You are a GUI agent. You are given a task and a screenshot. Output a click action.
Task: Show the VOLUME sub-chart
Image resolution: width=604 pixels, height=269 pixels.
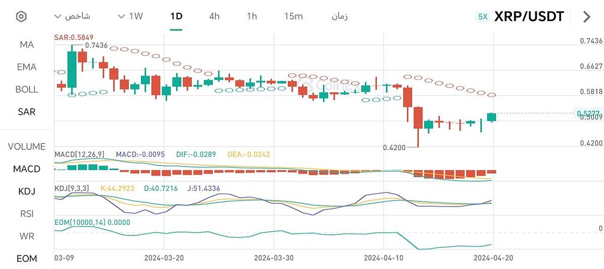(x=27, y=147)
